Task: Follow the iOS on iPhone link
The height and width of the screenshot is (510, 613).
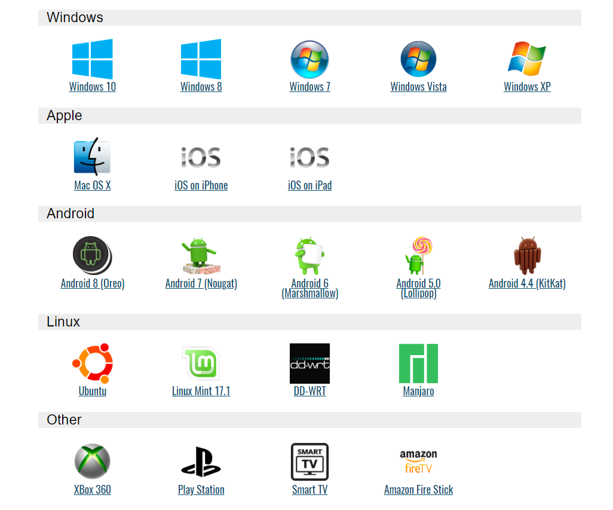Action: click(201, 185)
